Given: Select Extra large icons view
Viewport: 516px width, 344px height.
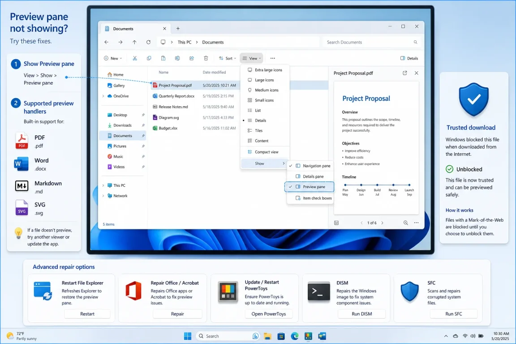Looking at the screenshot, I should [265, 70].
